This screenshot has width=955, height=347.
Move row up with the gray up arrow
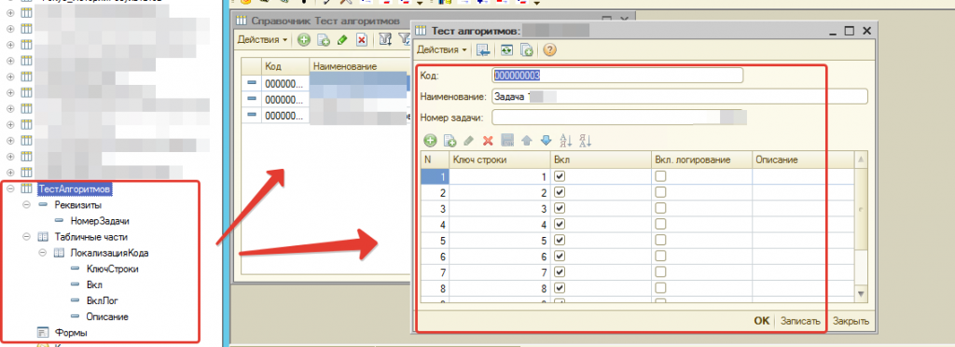[x=527, y=141]
